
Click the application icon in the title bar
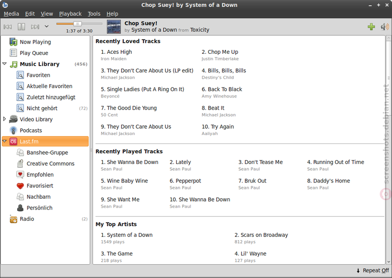click(5, 5)
